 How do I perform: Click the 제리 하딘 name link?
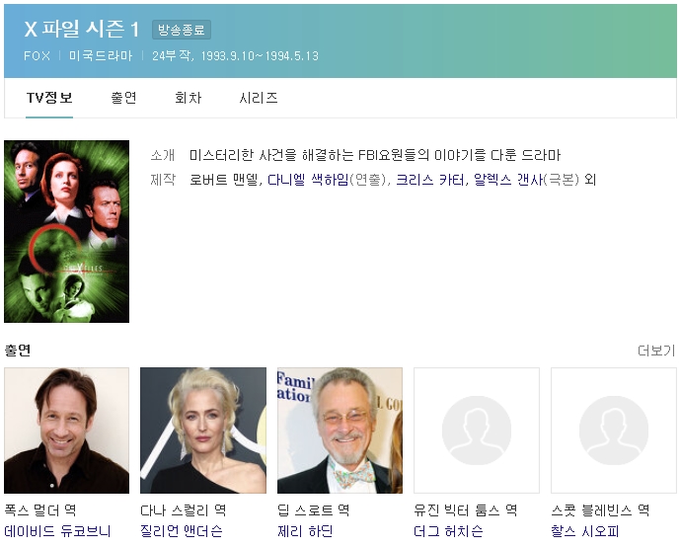point(305,532)
